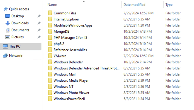Click ModifiableWindowsApps date 5/8/2021 1:20 PM

pos(137,25)
